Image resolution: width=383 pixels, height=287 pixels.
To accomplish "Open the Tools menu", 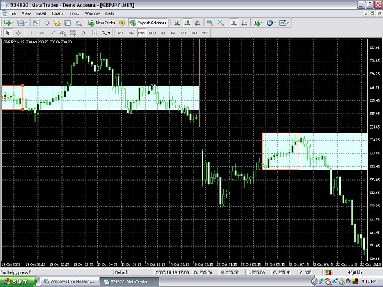I will [x=74, y=13].
